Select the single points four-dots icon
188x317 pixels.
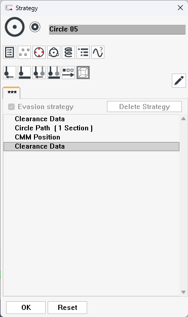pyautogui.click(x=24, y=52)
